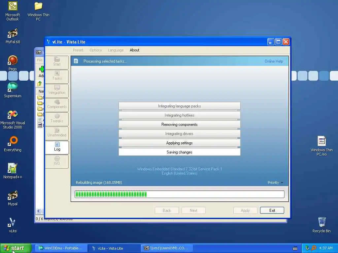Image resolution: width=338 pixels, height=253 pixels.
Task: Open the About menu in vLite
Action: (x=135, y=50)
